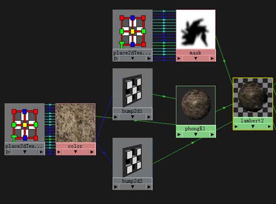Click the input connection arrow on bump2d1
This screenshot has width=276, height=204.
coord(116,117)
